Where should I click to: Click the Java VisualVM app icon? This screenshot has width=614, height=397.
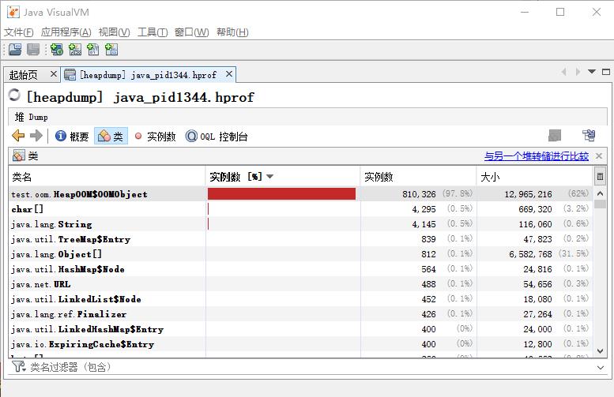point(13,12)
